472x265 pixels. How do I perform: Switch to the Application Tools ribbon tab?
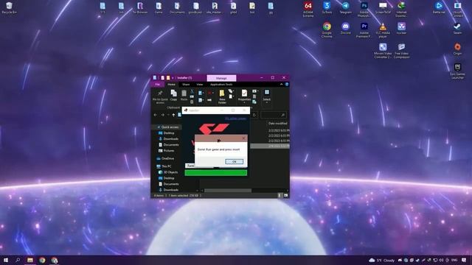click(221, 85)
